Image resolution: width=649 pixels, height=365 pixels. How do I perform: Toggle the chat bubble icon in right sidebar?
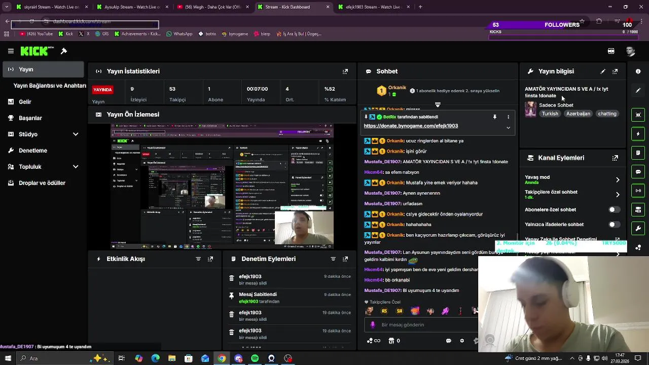point(638,172)
